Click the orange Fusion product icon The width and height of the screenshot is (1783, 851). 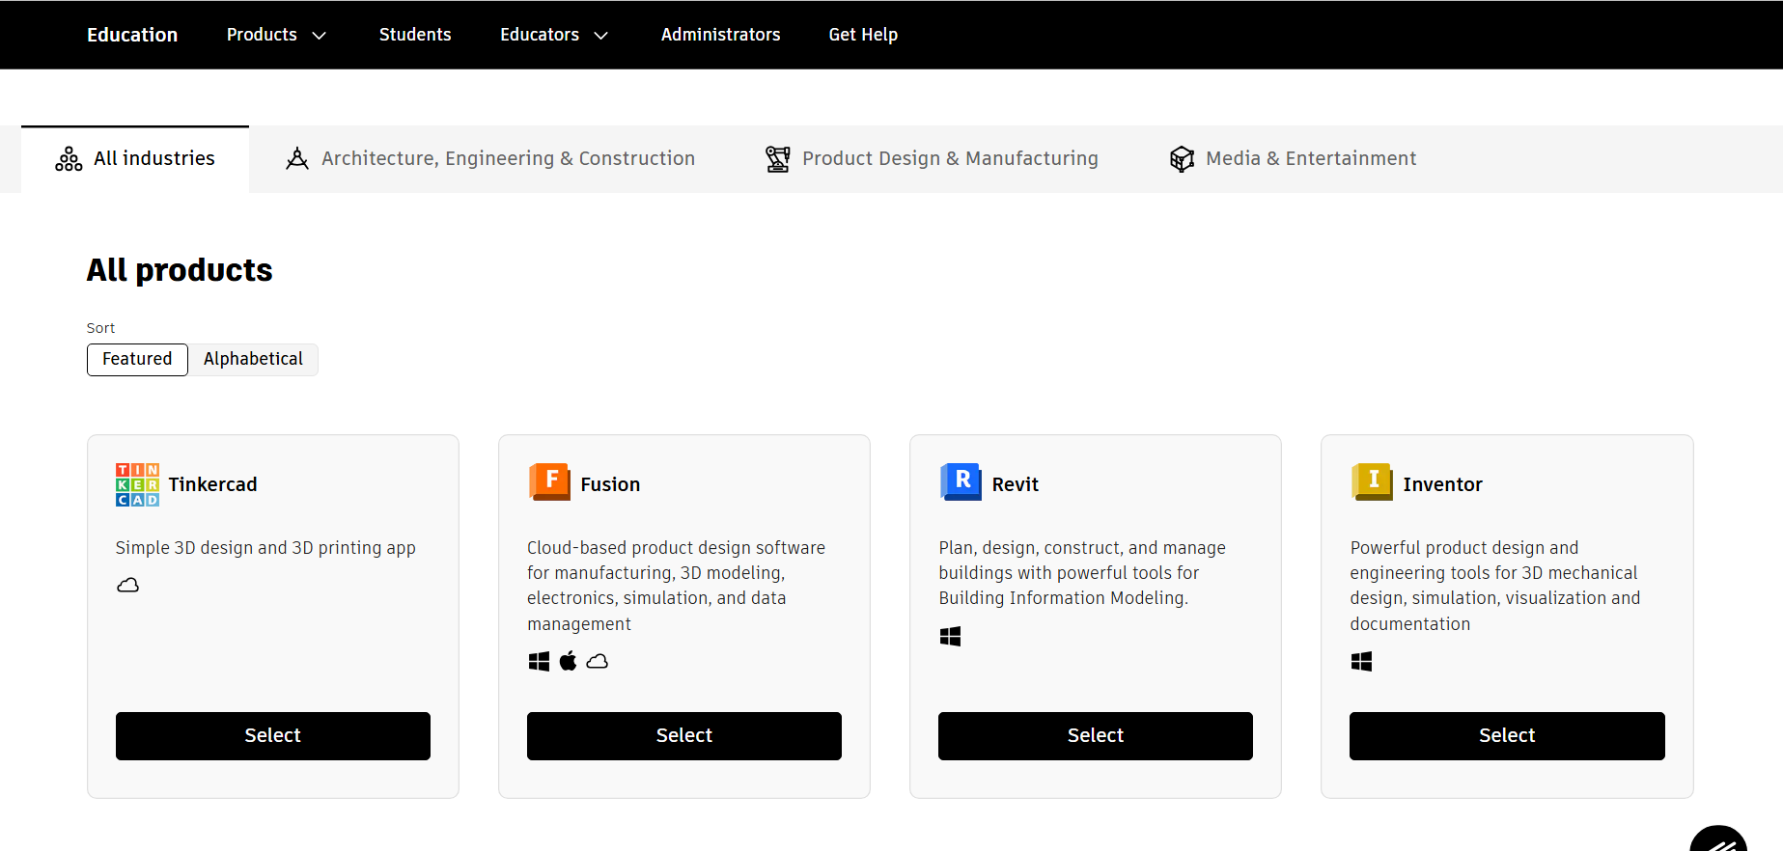tap(549, 481)
